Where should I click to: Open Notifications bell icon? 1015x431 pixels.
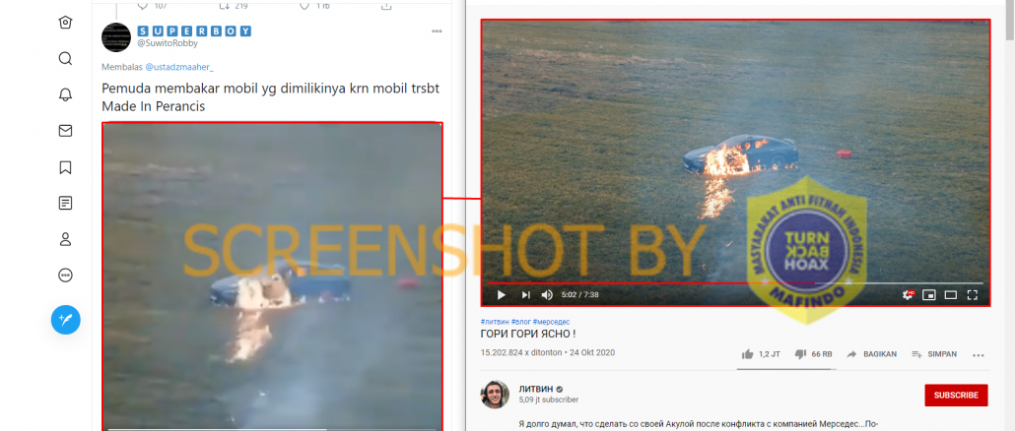65,95
